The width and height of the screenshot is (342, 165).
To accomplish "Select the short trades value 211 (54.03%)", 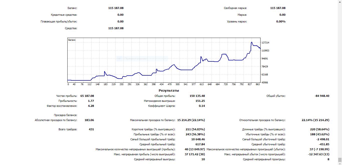I will (x=195, y=129).
